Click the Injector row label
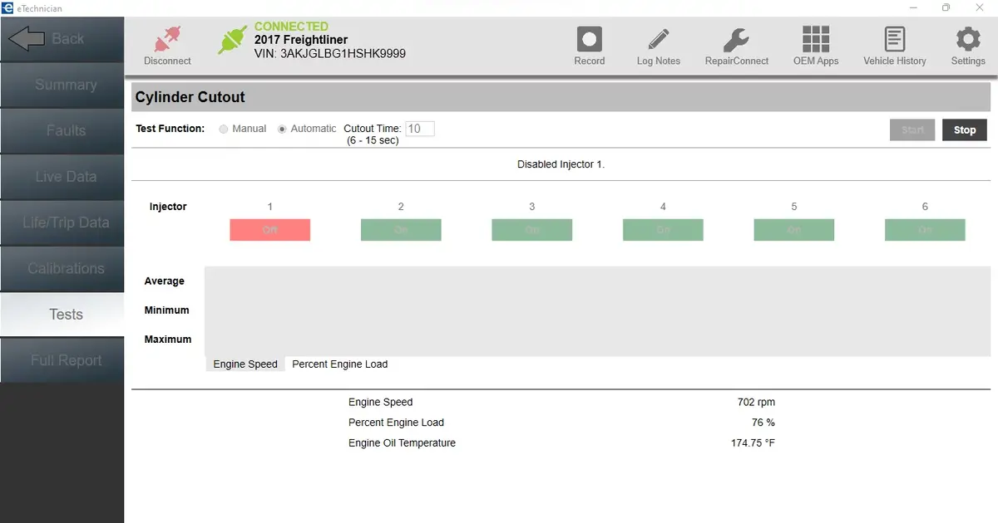Screen dimensions: 998x523 [x=168, y=207]
